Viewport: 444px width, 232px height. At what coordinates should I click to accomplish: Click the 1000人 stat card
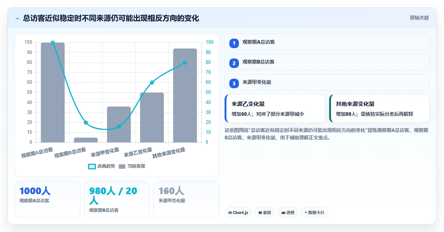[x=47, y=199]
